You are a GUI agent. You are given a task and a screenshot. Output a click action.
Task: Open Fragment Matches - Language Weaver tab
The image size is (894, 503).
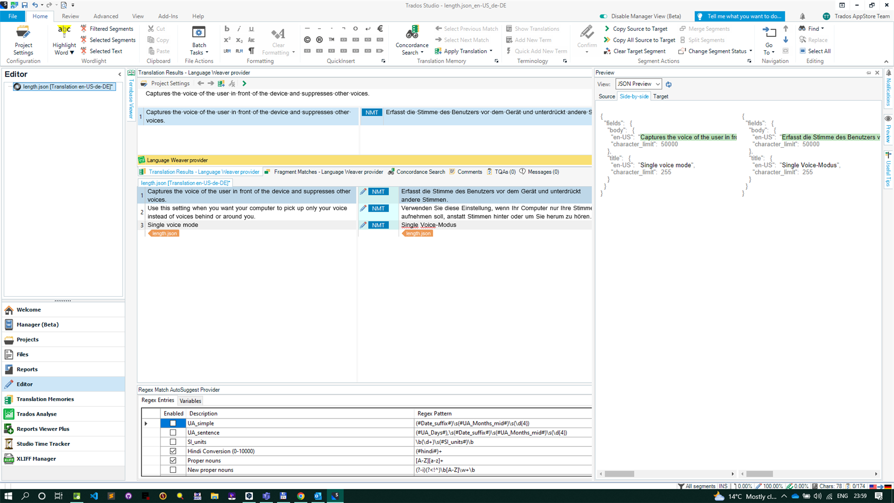coord(323,172)
